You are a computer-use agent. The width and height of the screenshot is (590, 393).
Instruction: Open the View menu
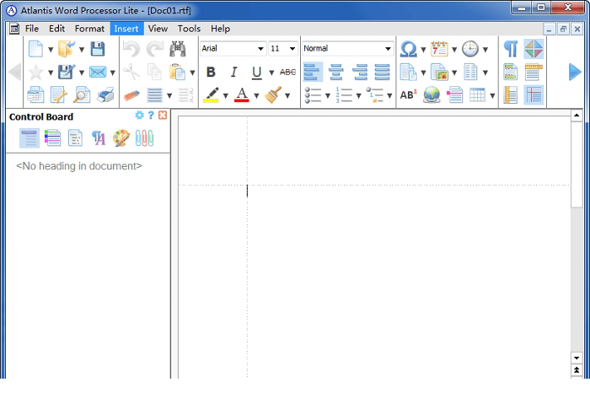click(x=158, y=29)
